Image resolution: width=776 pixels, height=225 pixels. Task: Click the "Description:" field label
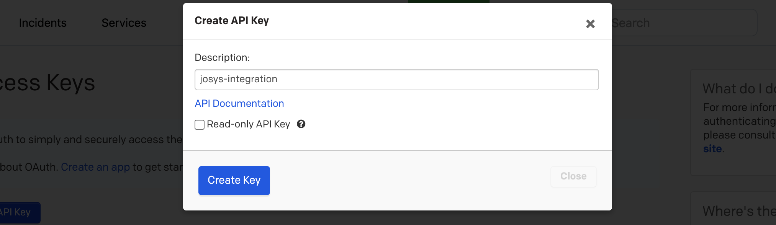pyautogui.click(x=222, y=58)
